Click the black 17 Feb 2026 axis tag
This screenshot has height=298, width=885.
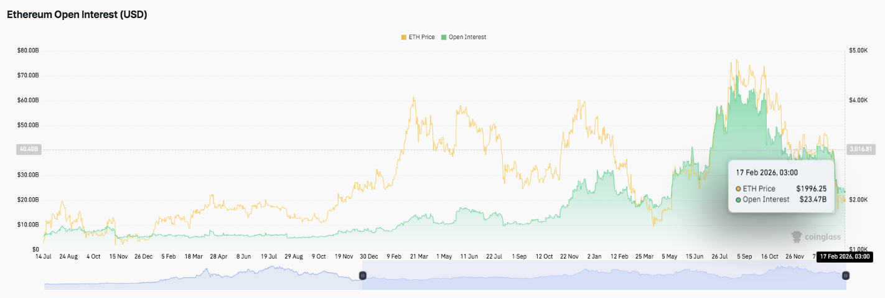coord(843,256)
